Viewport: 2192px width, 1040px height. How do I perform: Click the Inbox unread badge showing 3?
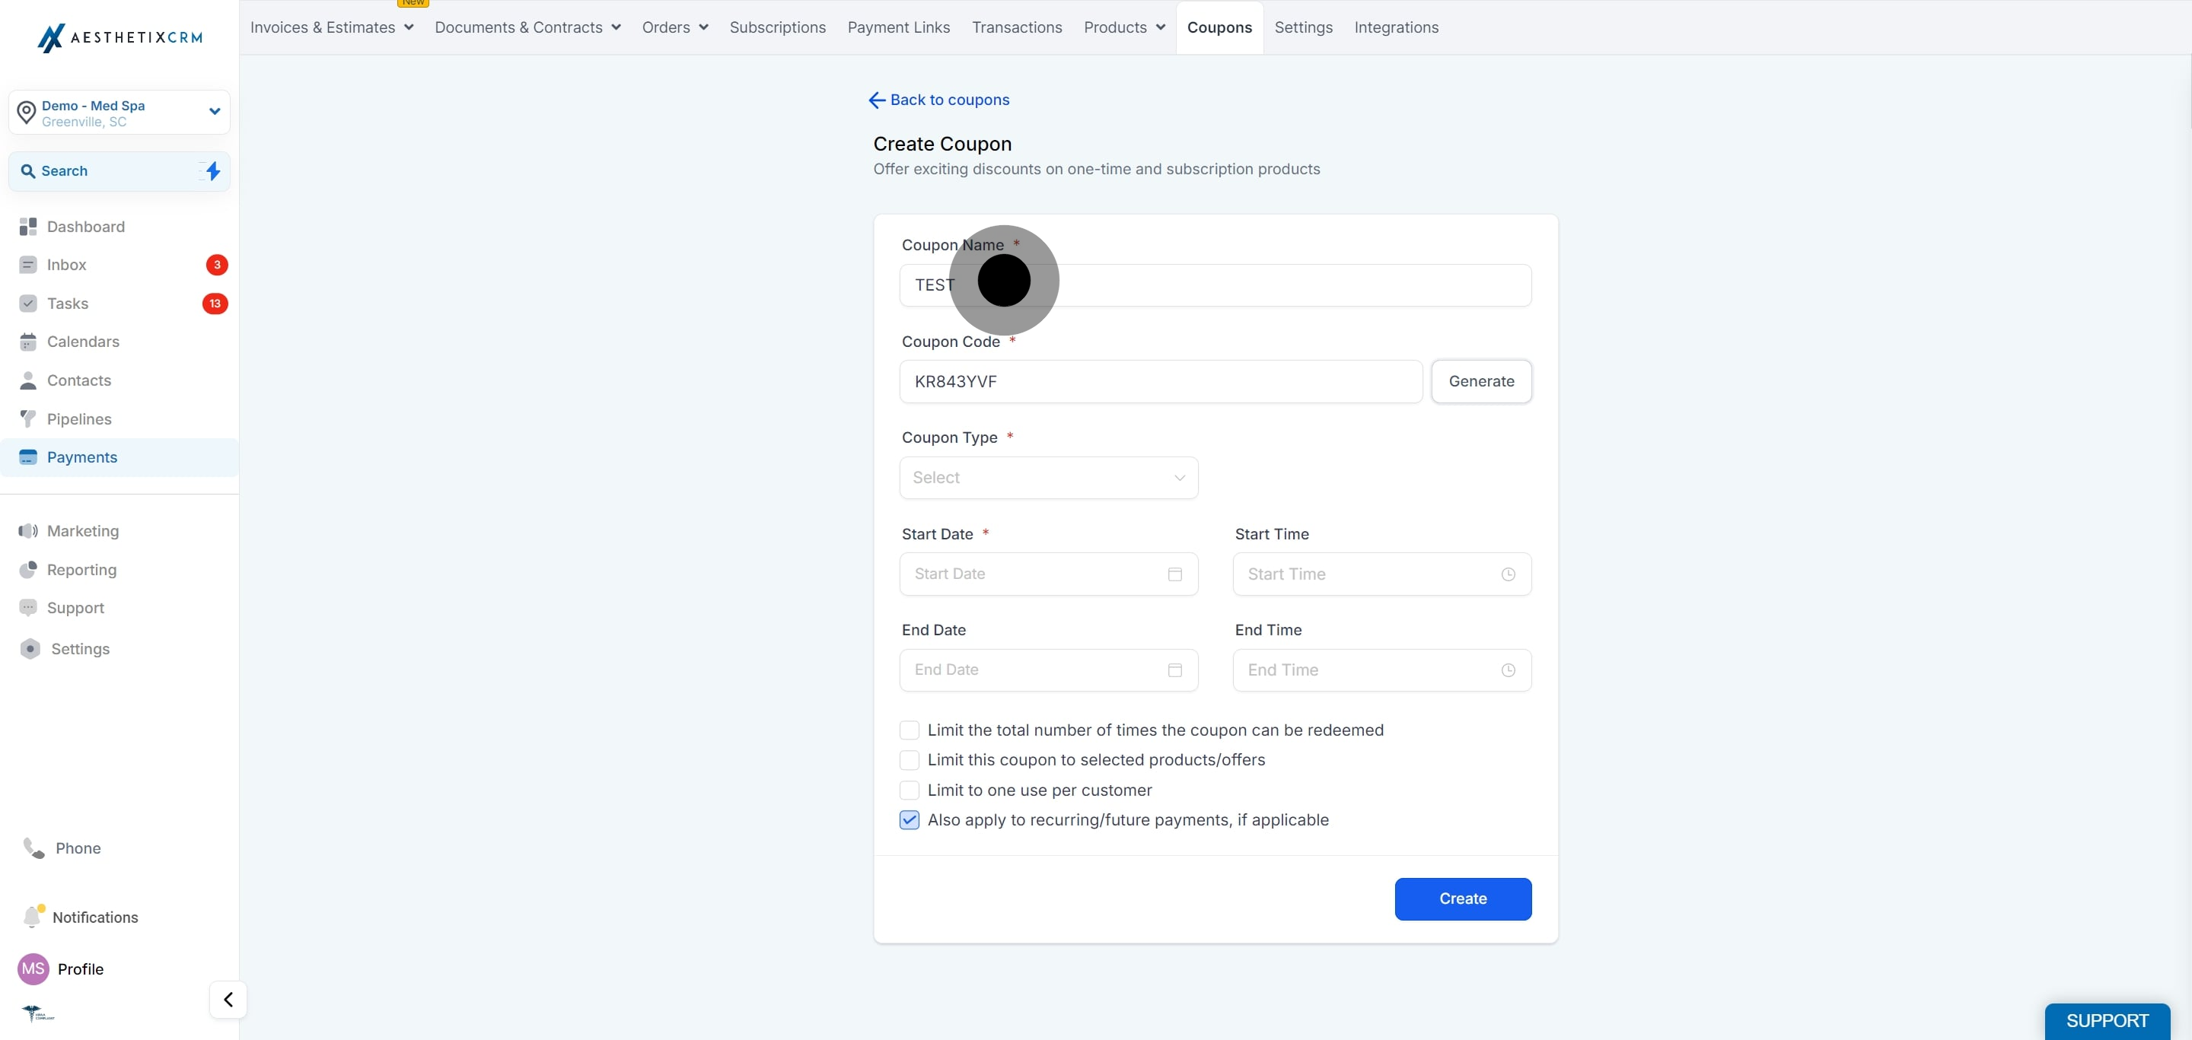point(217,265)
